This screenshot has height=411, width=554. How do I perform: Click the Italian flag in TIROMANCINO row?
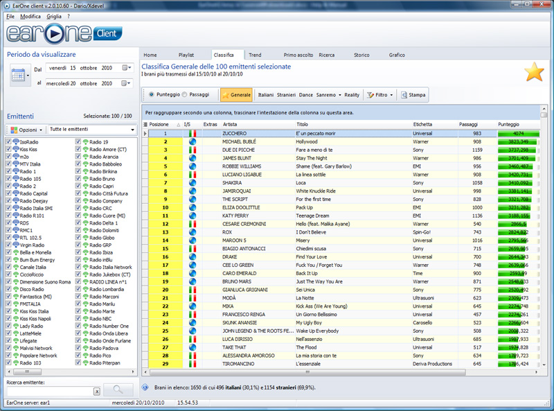[193, 364]
